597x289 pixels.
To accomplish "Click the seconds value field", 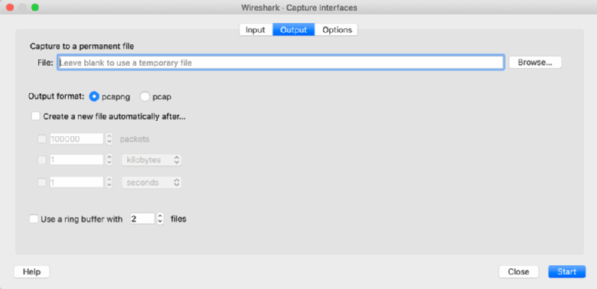I will pyautogui.click(x=77, y=183).
